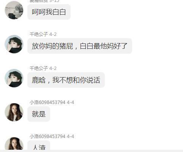Click 4-2 date above the 猪屁 comment
The width and height of the screenshot is (183, 152).
53,34
